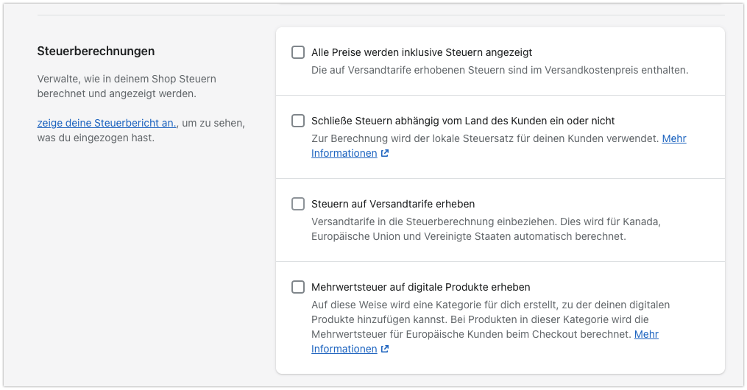Click the 'Steuerberechnungen' section heading

[96, 52]
